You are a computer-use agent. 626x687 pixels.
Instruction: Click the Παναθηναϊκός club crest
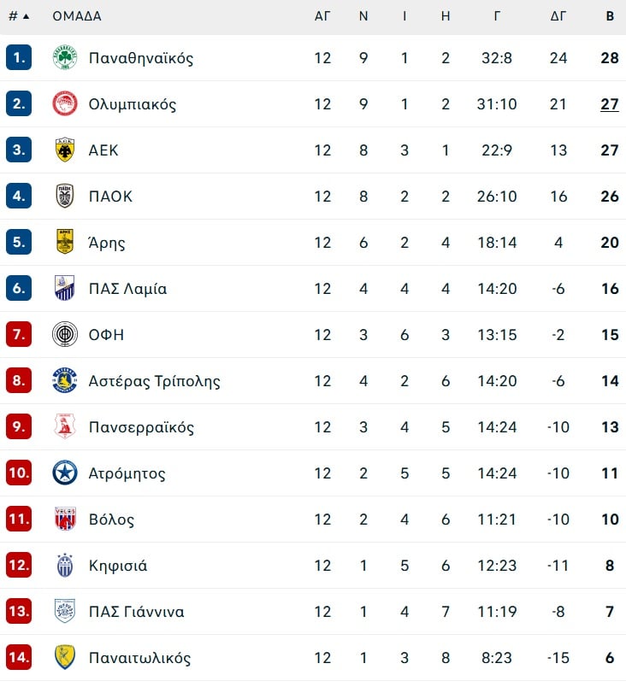coord(65,57)
